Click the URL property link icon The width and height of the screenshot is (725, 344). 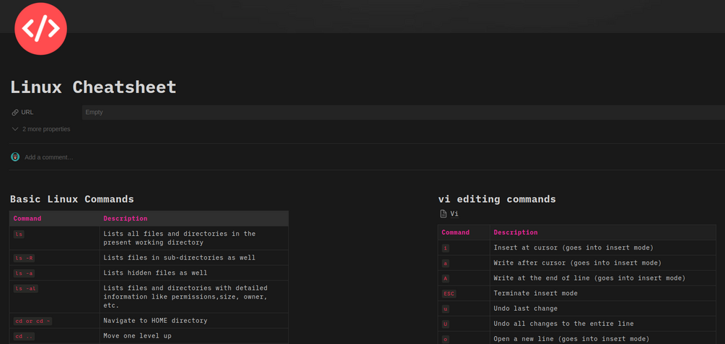click(x=15, y=113)
